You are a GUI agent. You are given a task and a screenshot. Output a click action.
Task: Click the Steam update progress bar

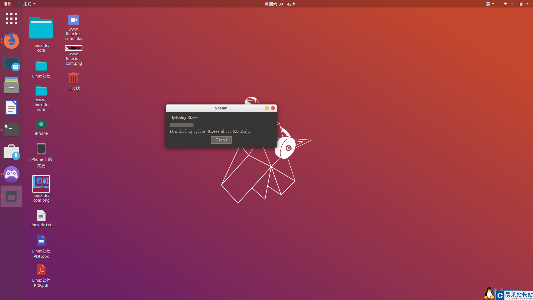point(221,125)
